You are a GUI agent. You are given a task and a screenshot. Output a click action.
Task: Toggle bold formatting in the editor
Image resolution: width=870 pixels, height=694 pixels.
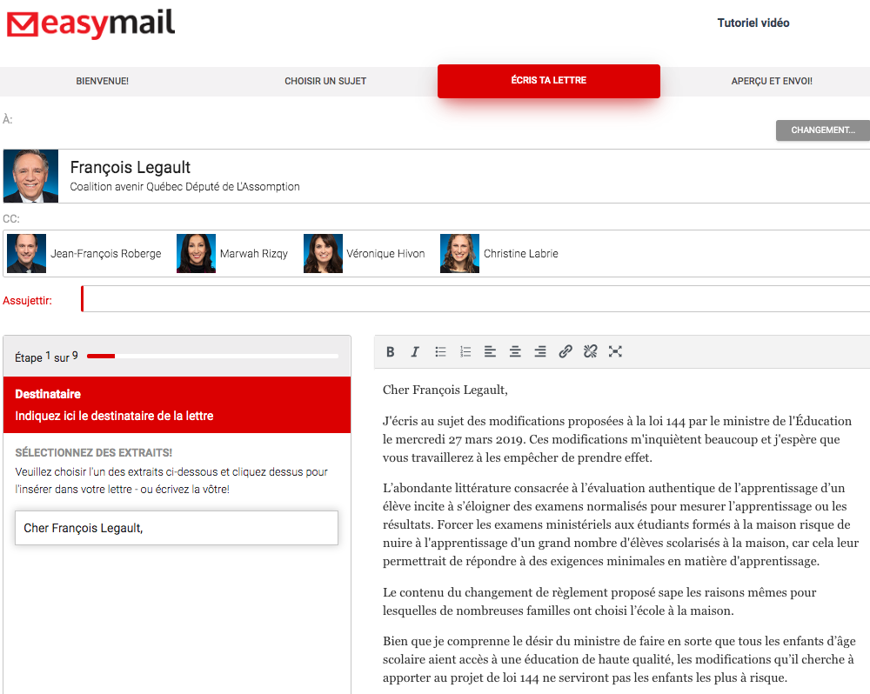point(391,351)
